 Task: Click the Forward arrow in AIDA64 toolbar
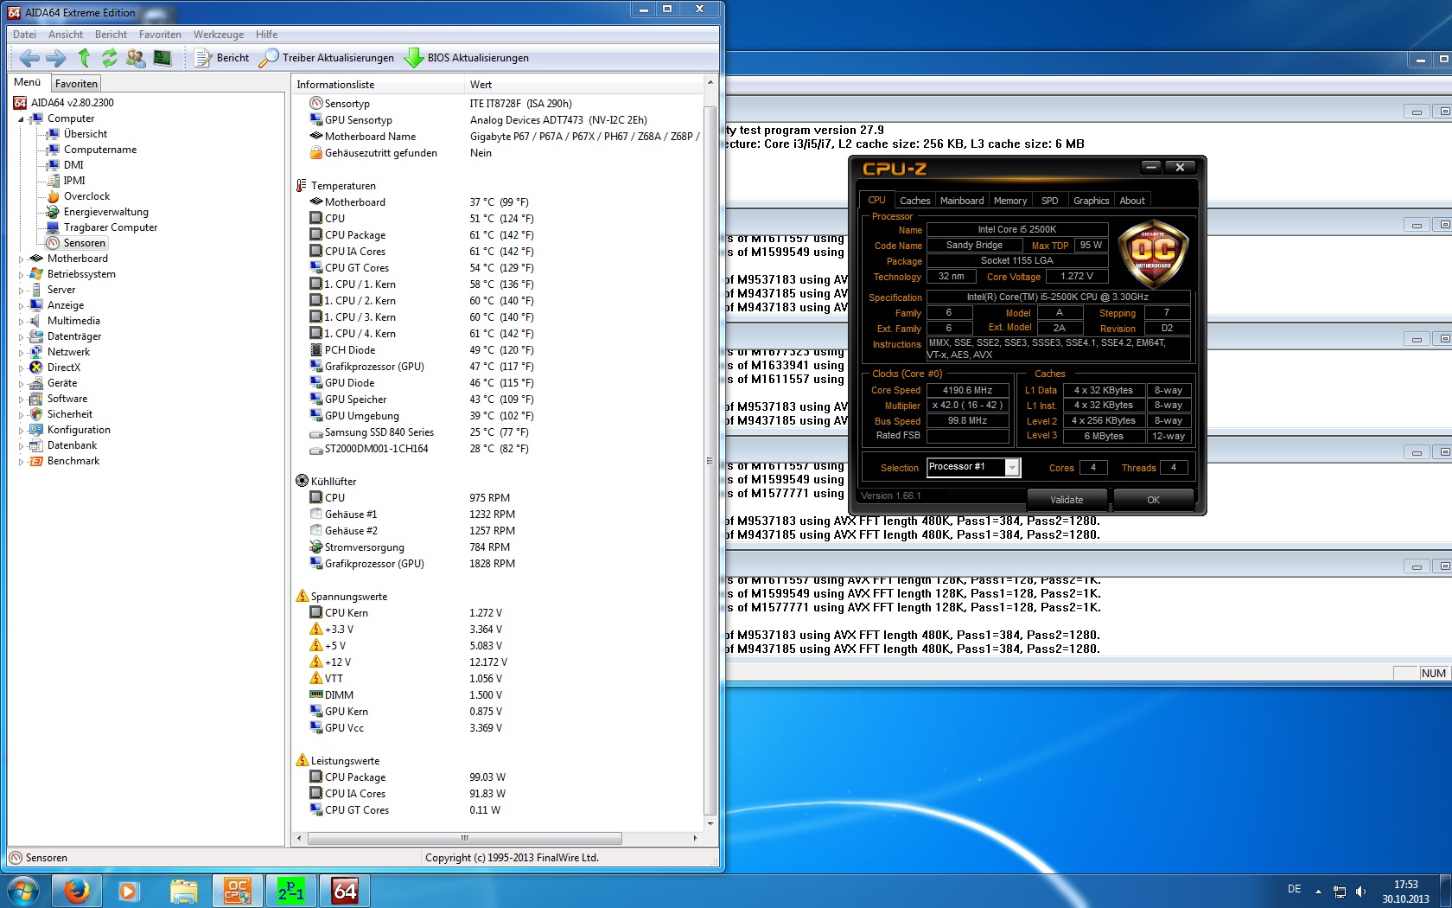55,58
